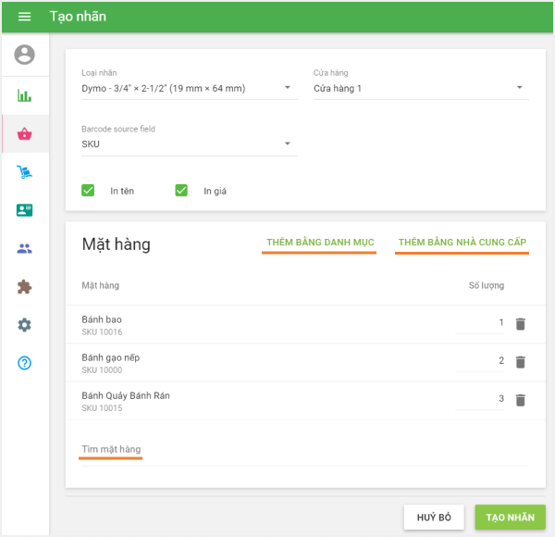This screenshot has height=537, width=555.
Task: Open the help question mark icon
Action: click(25, 363)
